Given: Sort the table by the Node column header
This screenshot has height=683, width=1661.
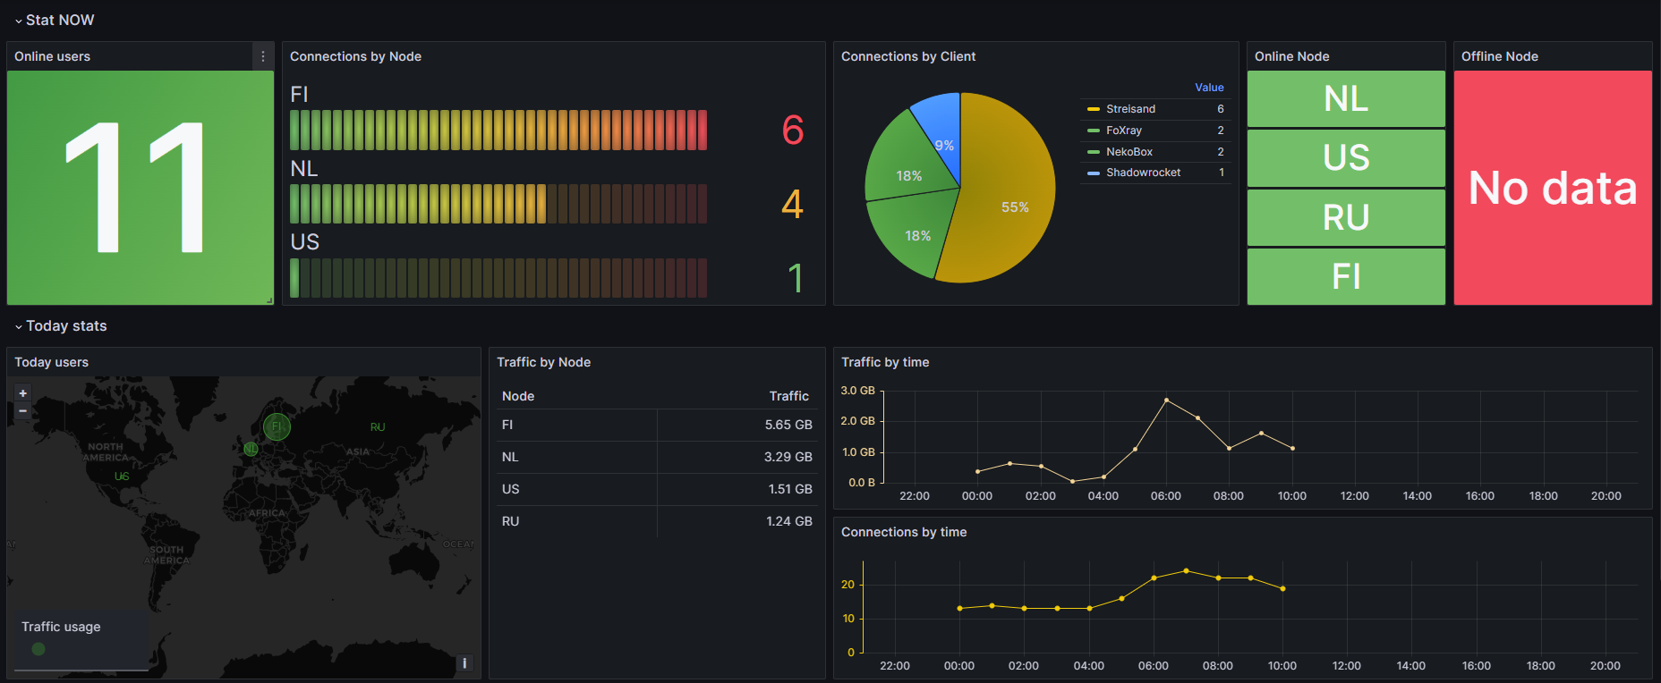Looking at the screenshot, I should (x=518, y=396).
